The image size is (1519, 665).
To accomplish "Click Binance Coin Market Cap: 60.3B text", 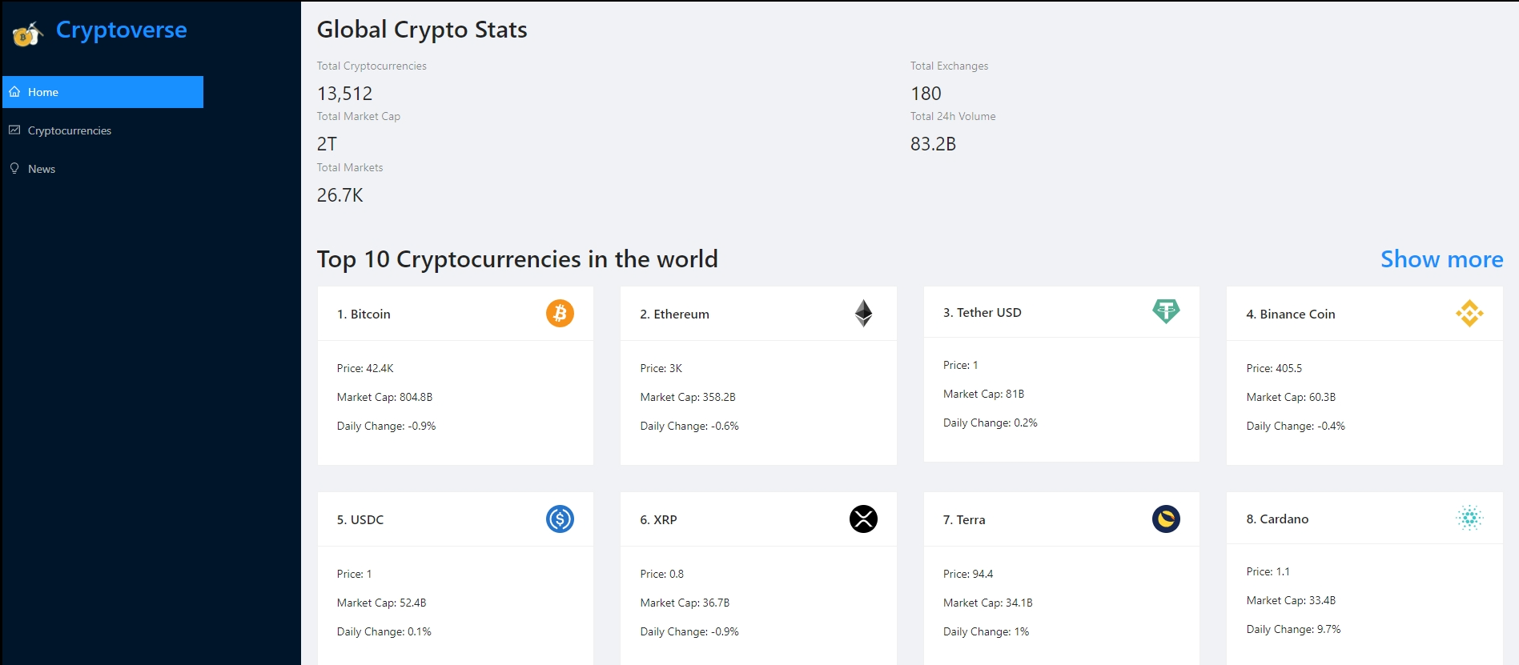I will tap(1291, 398).
